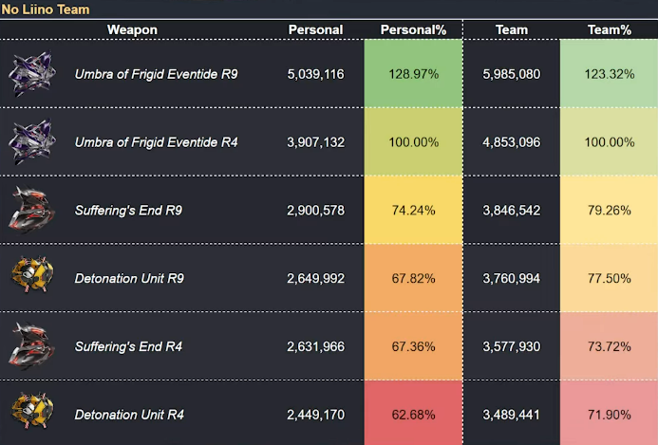Screen dimensions: 658x445
Task: Click the Umbra of Frigid Eventide R9 icon
Action: [x=32, y=73]
